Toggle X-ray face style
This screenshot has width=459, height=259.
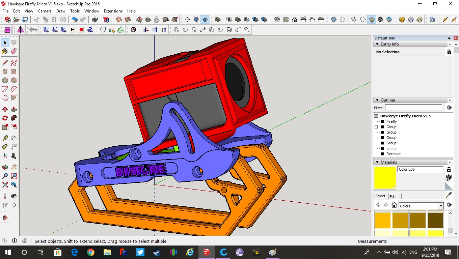(334, 20)
